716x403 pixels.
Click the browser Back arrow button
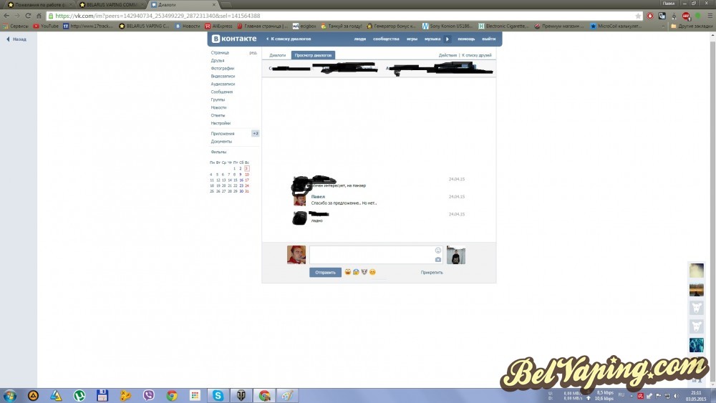[6, 16]
